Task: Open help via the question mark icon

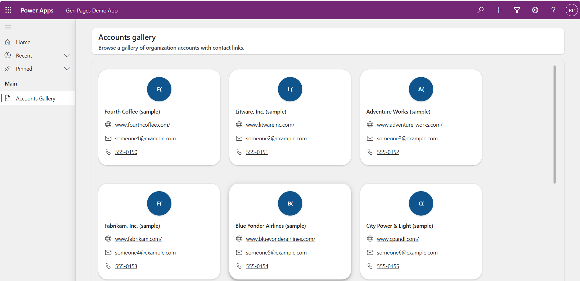Action: click(554, 10)
